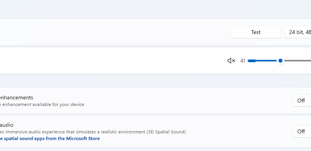Click the Test button

coord(256,32)
